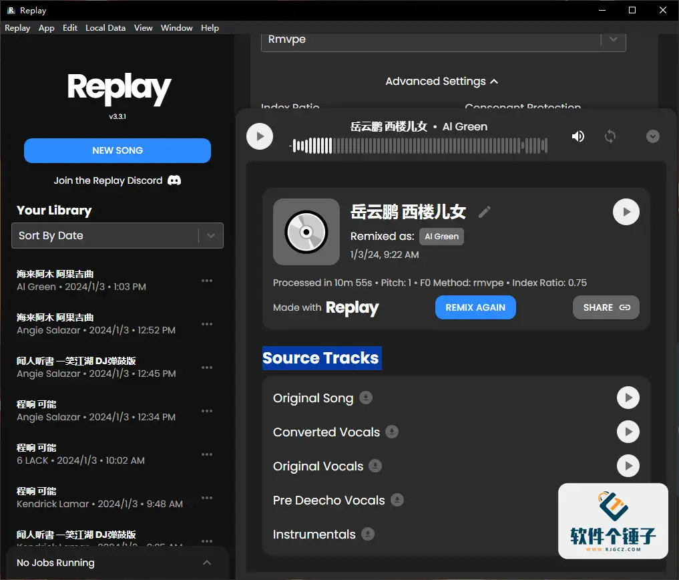Toggle the loop repeat icon in player
The image size is (679, 580).
[610, 136]
